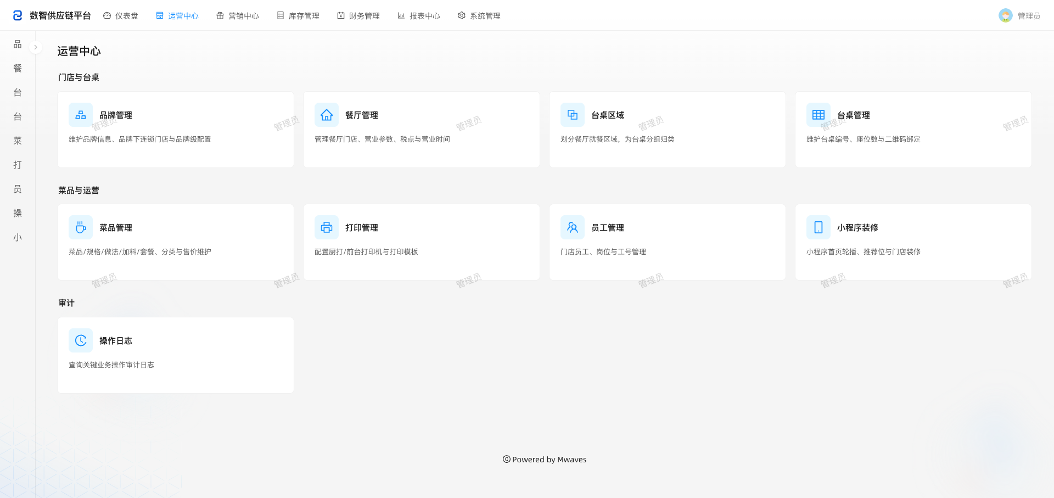Open 库存管理 in top navigation
Screen dimensions: 1054x498
(298, 16)
